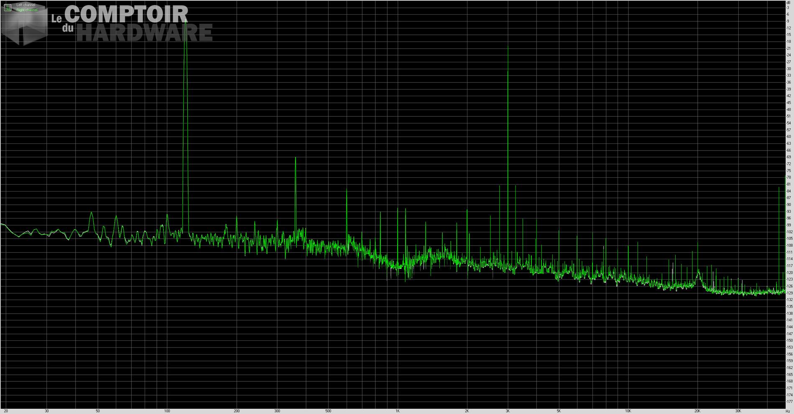Click the -177 dB level label
This screenshot has height=414, width=794.
tap(789, 402)
